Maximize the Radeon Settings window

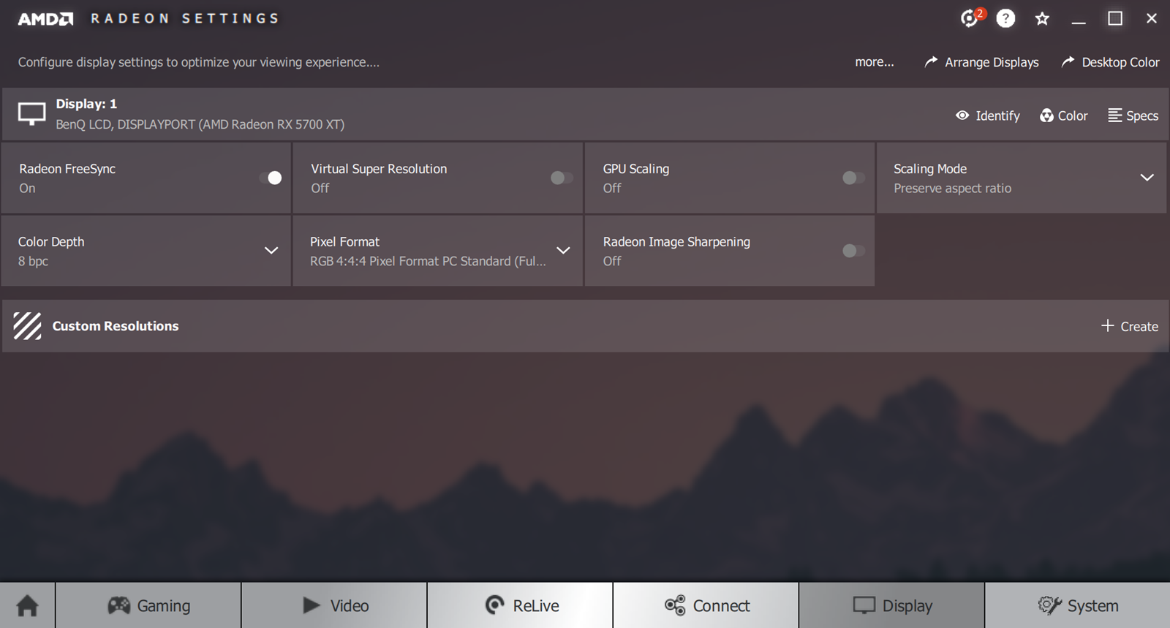(1115, 18)
